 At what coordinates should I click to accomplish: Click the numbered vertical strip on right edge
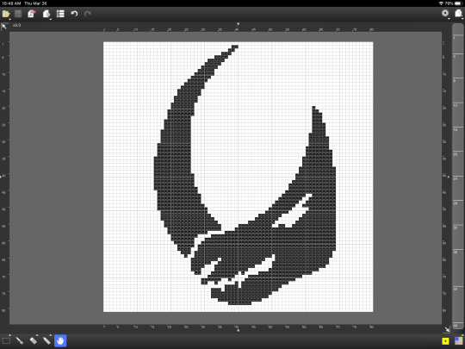point(458,177)
